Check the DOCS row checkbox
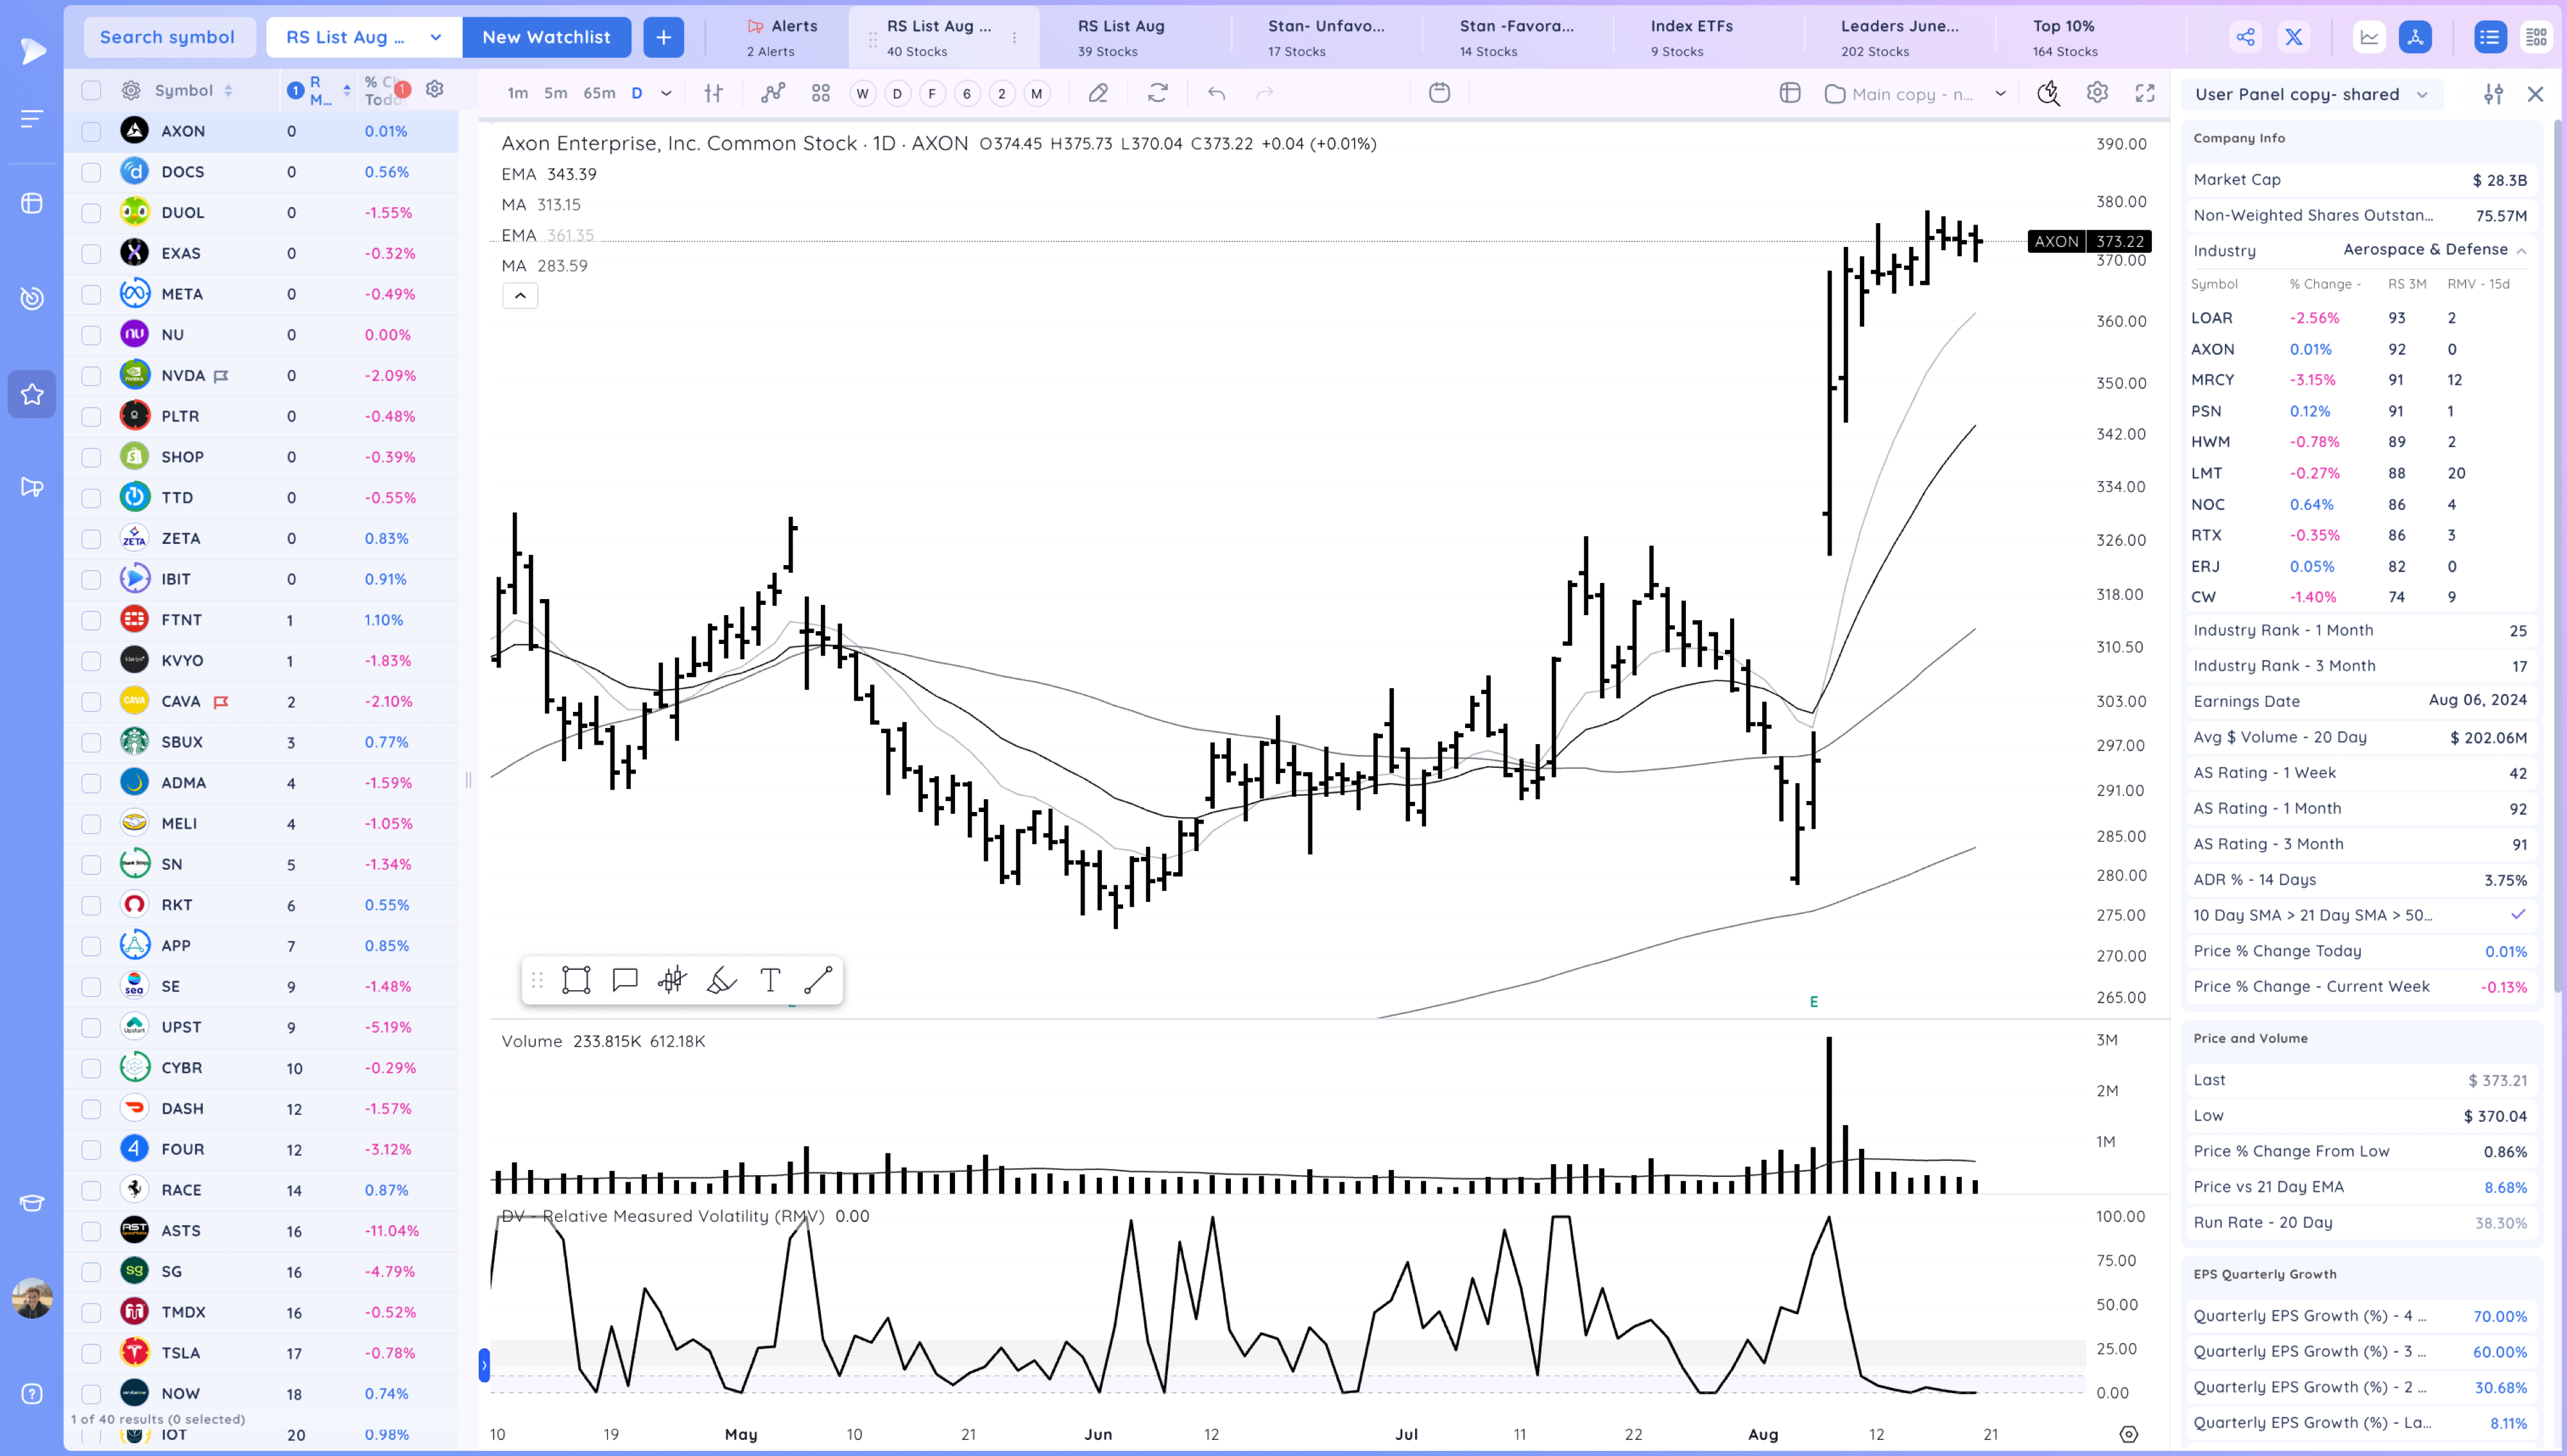The width and height of the screenshot is (2567, 1456). pos(91,172)
